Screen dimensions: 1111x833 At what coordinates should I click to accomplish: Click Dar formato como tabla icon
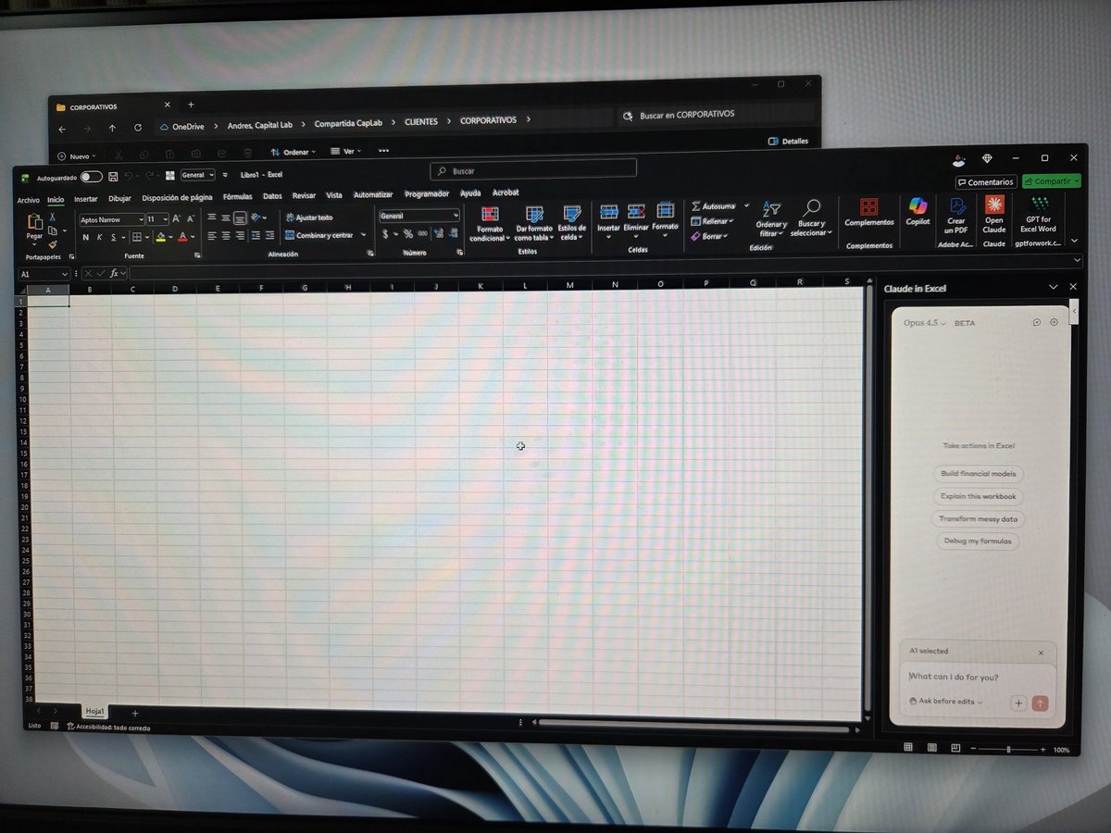(534, 215)
